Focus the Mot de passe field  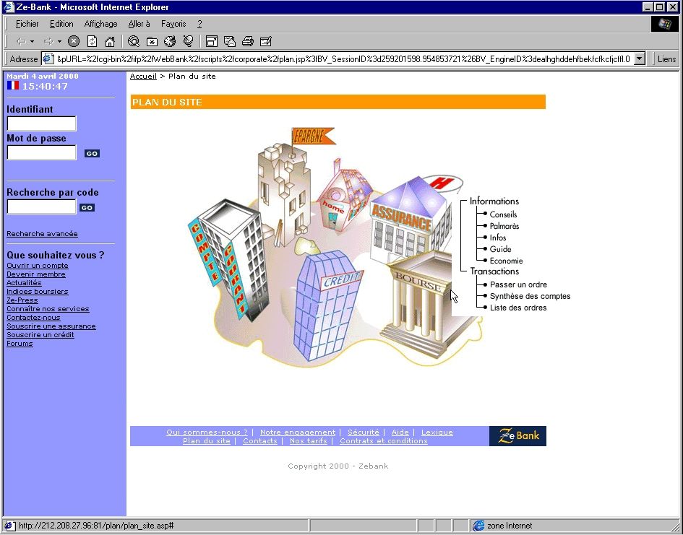[x=41, y=152]
